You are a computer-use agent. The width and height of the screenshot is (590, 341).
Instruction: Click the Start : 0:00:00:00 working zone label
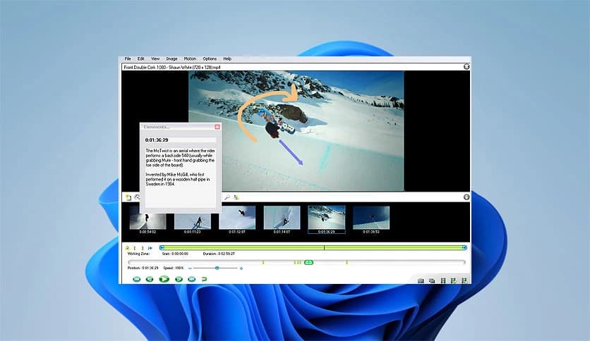click(175, 254)
